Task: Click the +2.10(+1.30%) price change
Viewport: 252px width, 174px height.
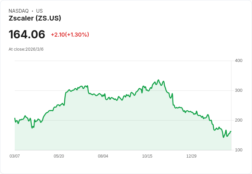Action: click(70, 35)
